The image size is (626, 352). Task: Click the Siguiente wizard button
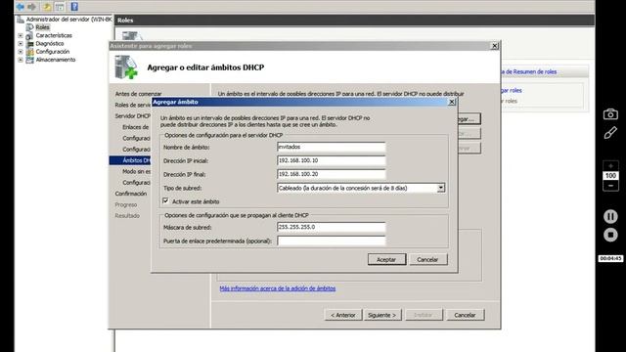[382, 315]
